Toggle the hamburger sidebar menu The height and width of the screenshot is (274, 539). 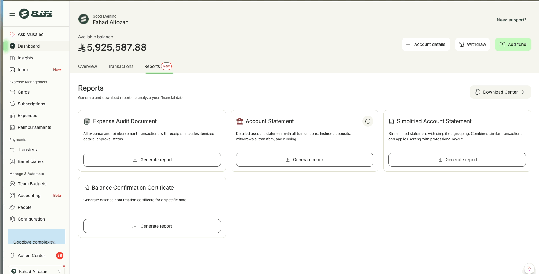[12, 13]
